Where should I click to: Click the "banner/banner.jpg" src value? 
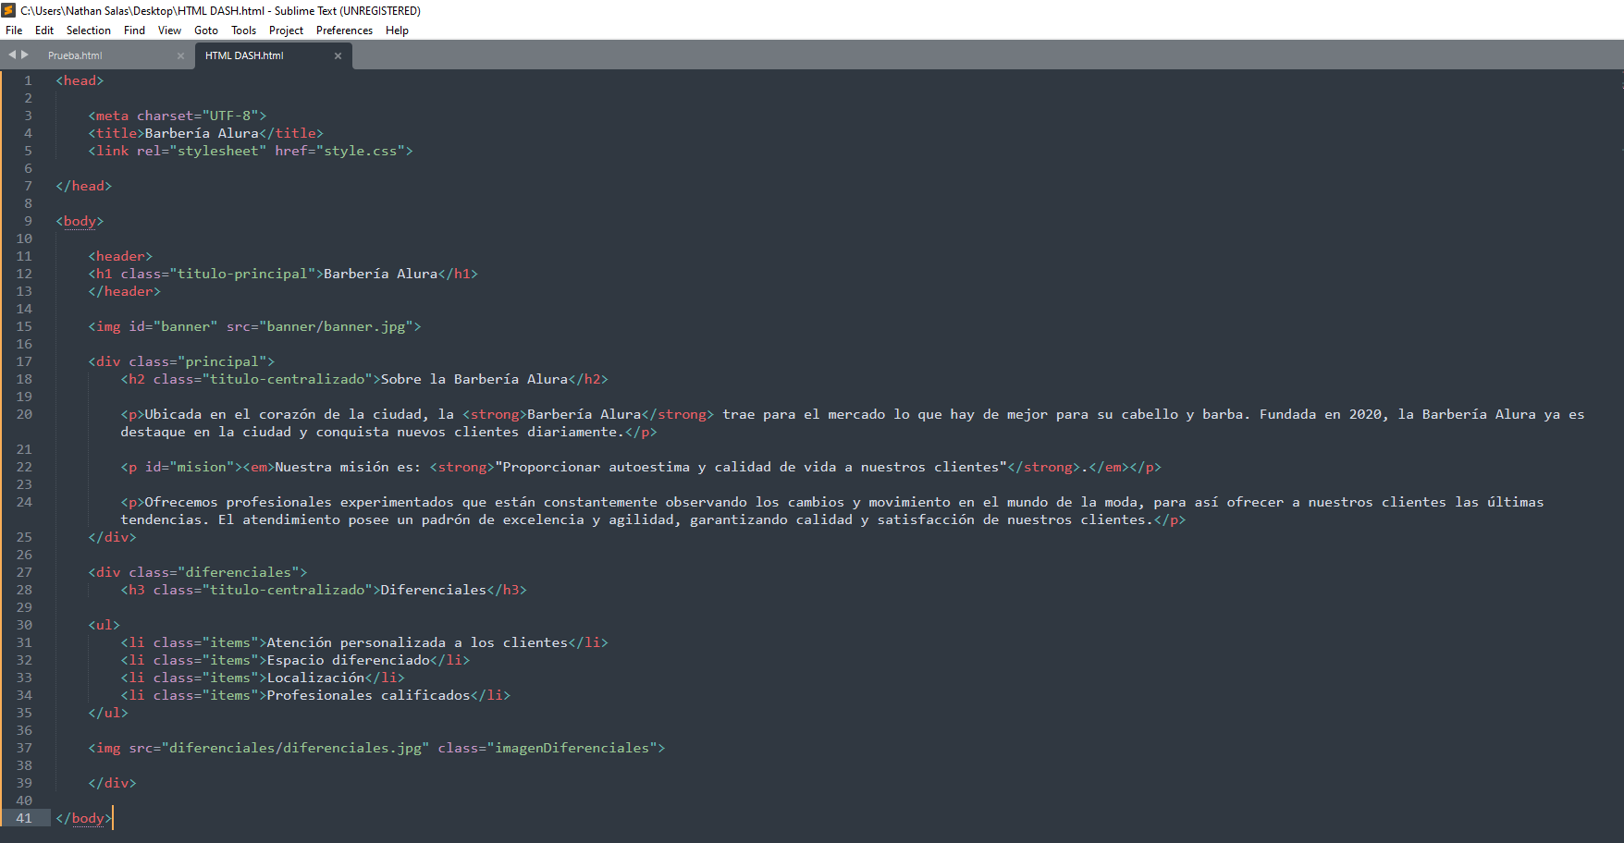pos(336,326)
